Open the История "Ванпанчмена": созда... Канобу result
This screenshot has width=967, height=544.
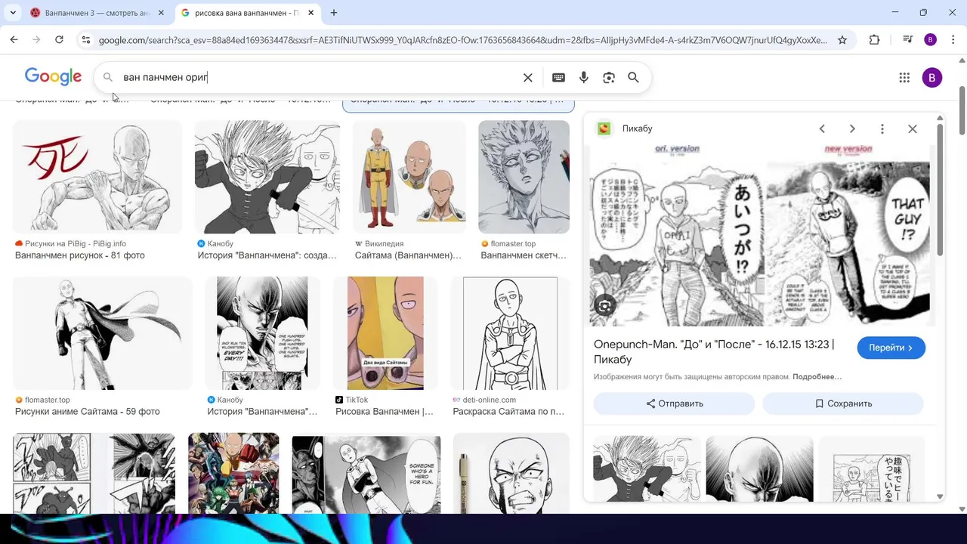267,255
